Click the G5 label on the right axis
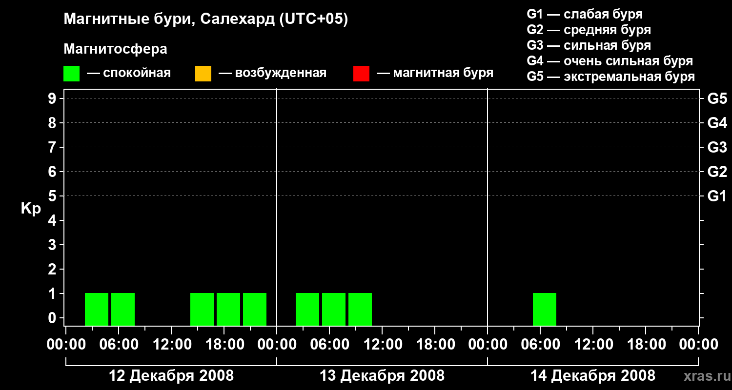732x390 pixels. pyautogui.click(x=717, y=98)
